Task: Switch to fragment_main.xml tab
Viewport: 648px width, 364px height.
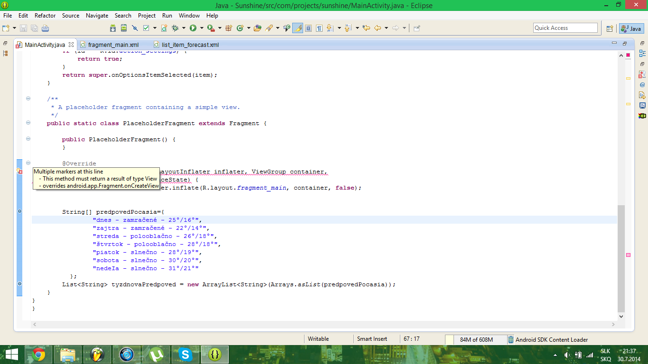Action: tap(113, 45)
